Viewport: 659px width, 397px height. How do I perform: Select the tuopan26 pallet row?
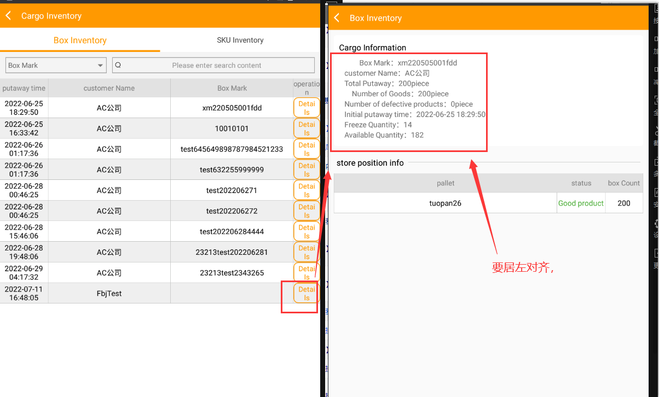click(445, 203)
